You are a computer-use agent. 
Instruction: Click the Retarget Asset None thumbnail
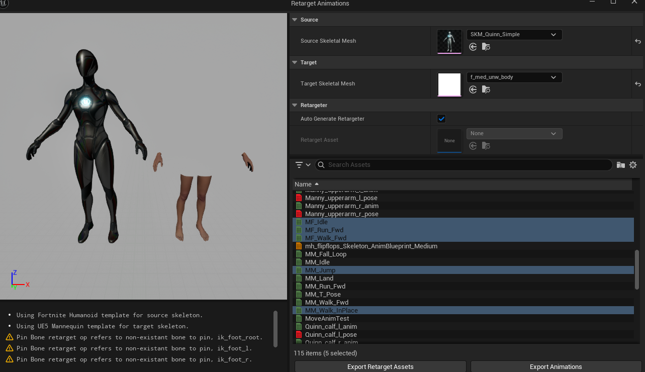(x=449, y=140)
